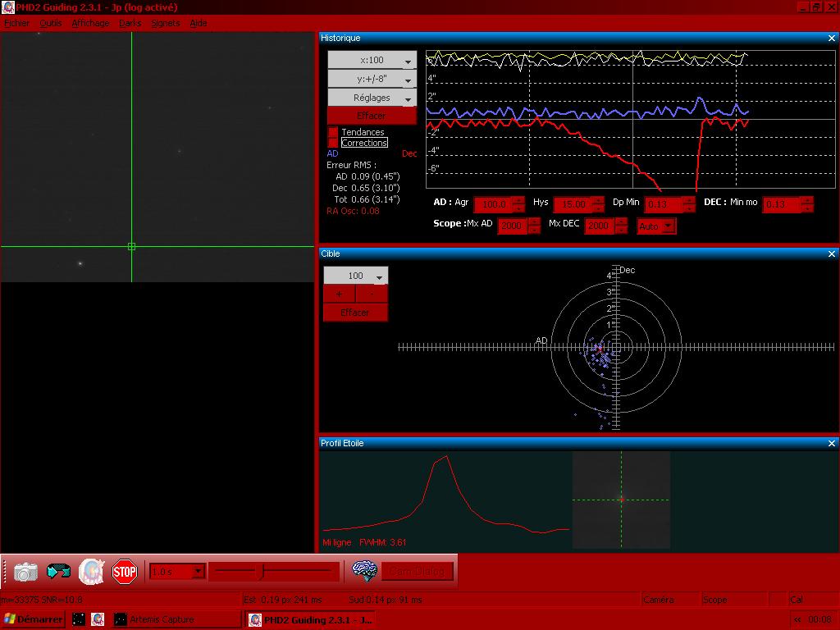Screen dimensions: 840x630
Task: Click Effacer in the Cible panel
Action: click(355, 313)
